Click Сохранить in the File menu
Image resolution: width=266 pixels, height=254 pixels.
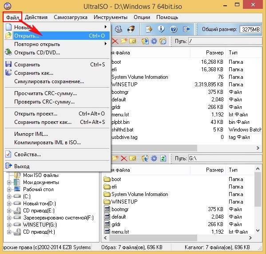(57, 65)
